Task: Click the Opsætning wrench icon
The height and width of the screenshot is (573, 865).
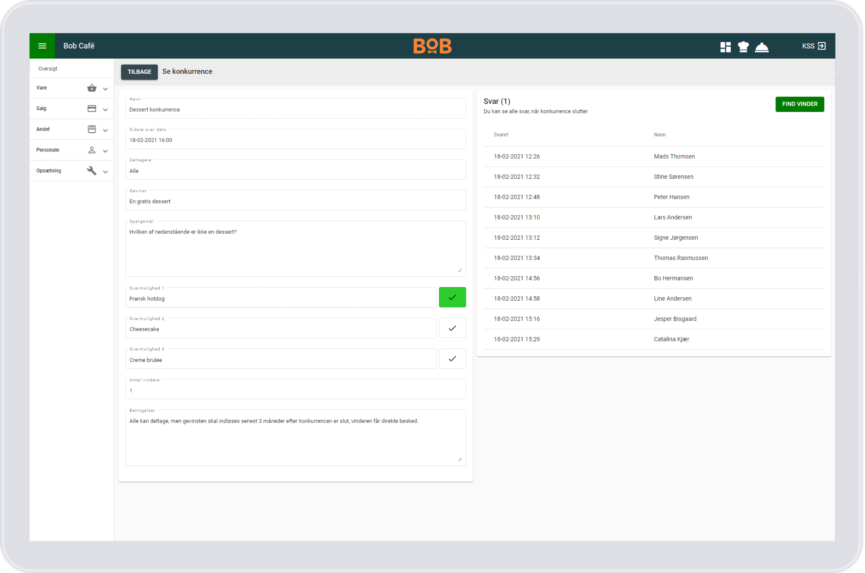Action: [92, 171]
